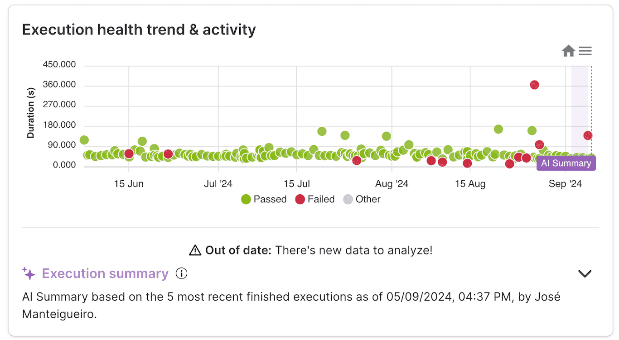The height and width of the screenshot is (340, 619).
Task: Open the chart export options menu
Action: (585, 51)
